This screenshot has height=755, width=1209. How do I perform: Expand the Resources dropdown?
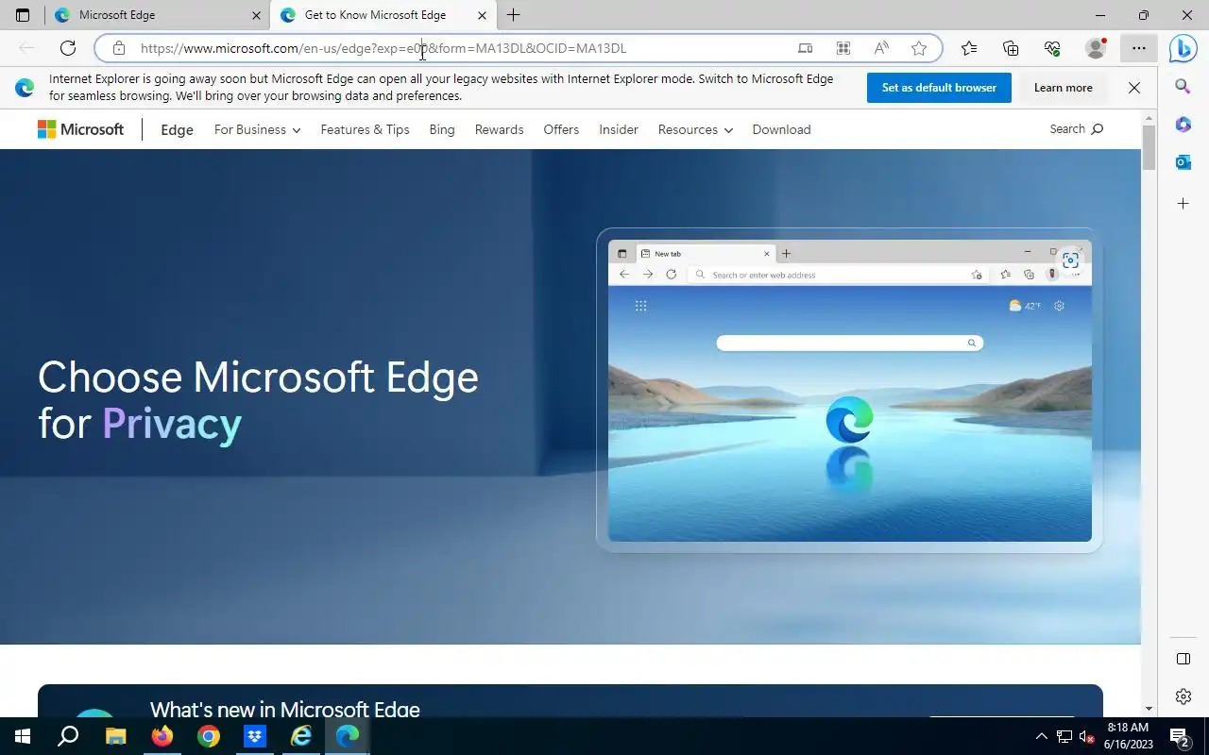coord(695,129)
